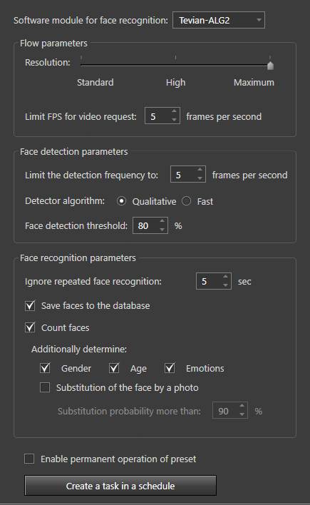Image resolution: width=310 pixels, height=505 pixels.
Task: Toggle the Count faces checkbox
Action: pos(30,327)
